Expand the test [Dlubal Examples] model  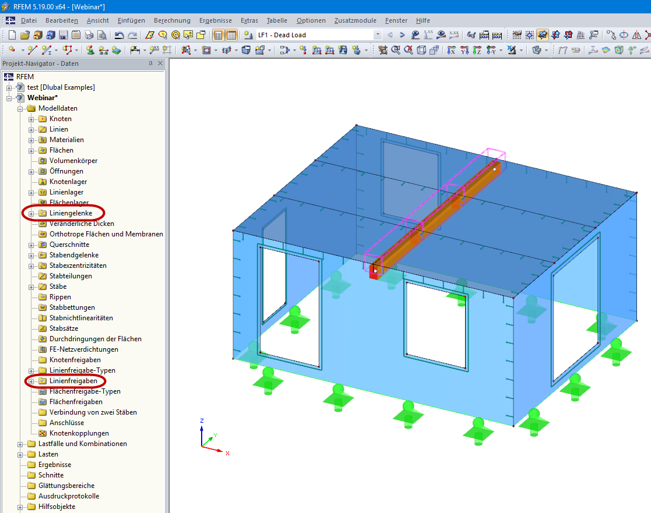[x=9, y=88]
